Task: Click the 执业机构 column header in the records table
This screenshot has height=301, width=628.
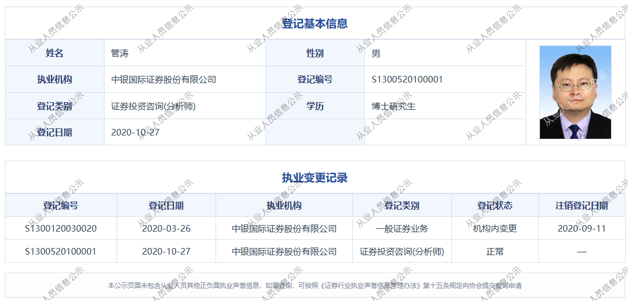Action: tap(284, 205)
